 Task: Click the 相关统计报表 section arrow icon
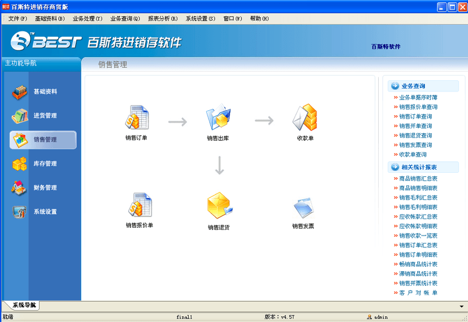click(x=395, y=167)
